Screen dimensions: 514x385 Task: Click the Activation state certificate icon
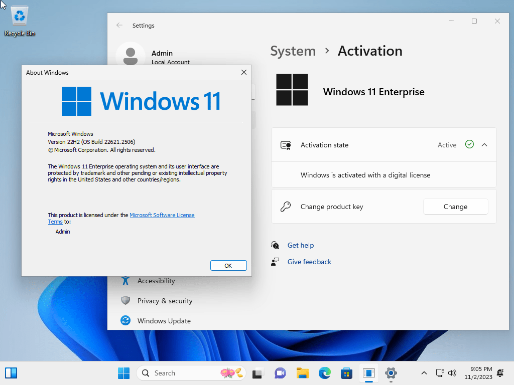tap(286, 145)
